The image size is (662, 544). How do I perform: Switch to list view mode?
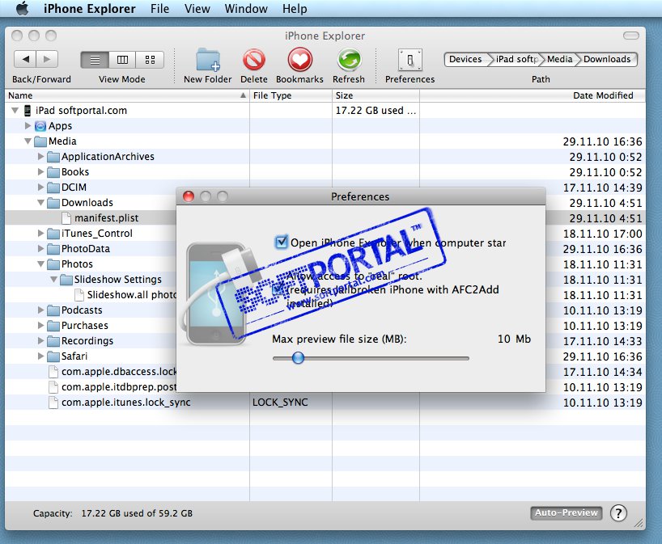coord(95,60)
